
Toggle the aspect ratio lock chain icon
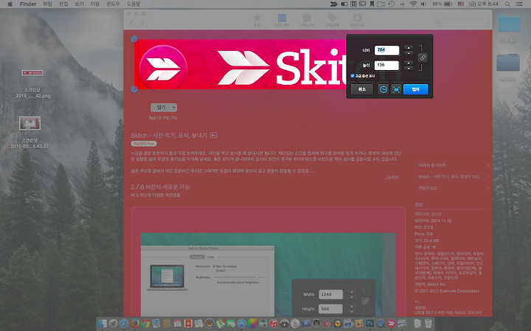[423, 58]
